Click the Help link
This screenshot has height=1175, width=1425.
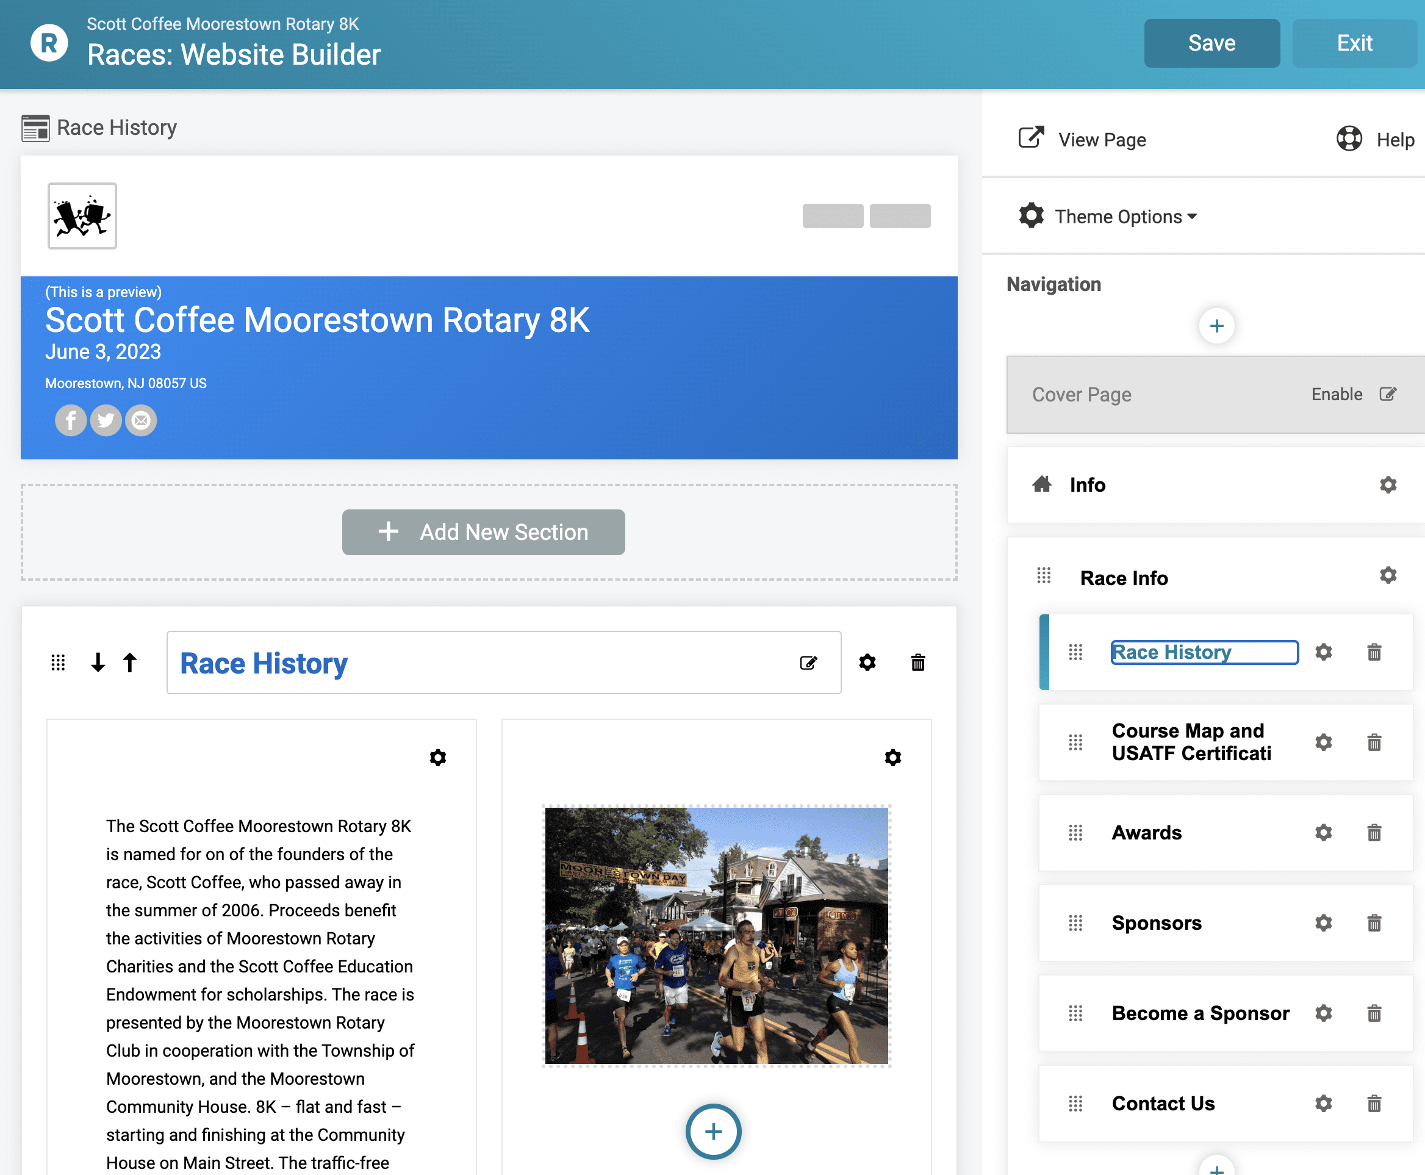(1395, 140)
